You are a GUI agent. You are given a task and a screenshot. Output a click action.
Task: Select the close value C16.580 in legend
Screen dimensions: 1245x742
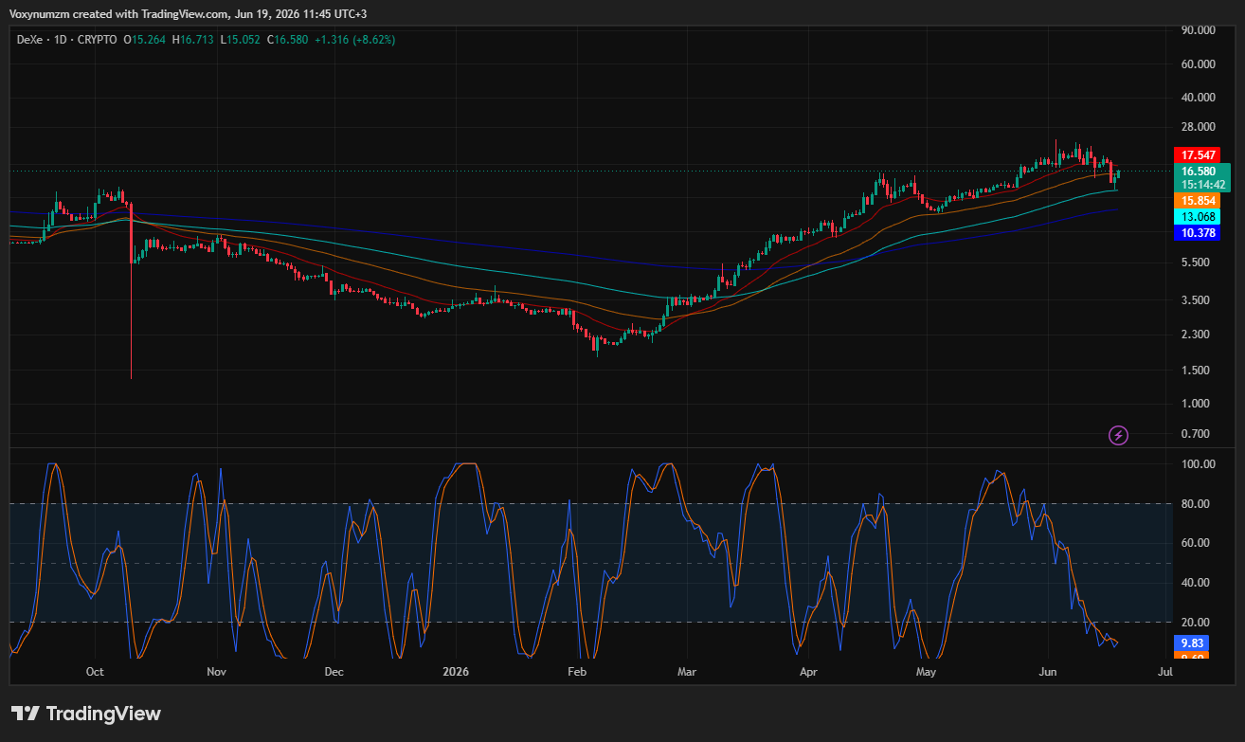(x=286, y=40)
